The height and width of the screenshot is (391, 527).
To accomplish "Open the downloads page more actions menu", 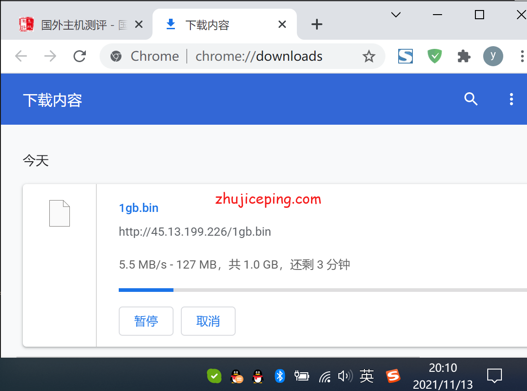I will tap(511, 99).
